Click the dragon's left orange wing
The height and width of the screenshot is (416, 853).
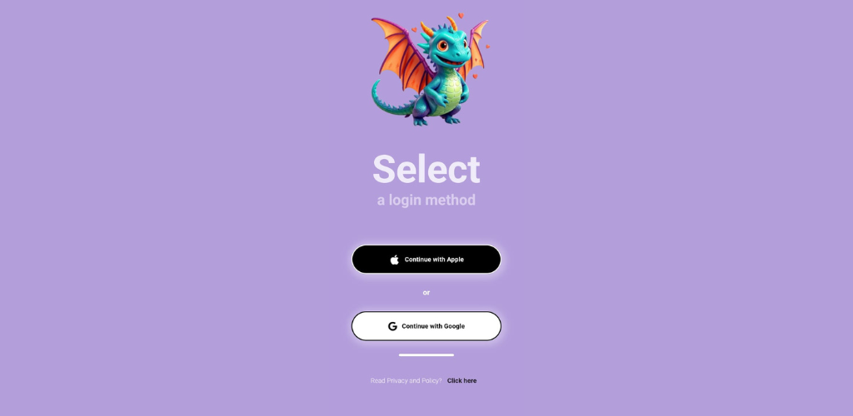(400, 54)
